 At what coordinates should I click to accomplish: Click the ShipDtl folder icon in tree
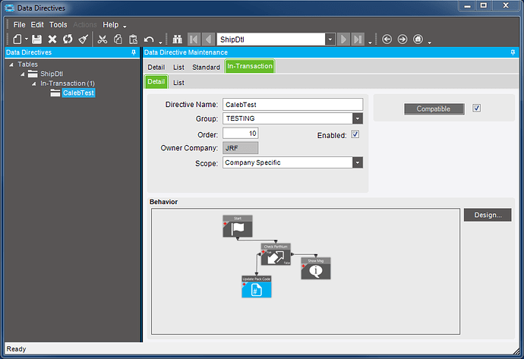[x=33, y=74]
